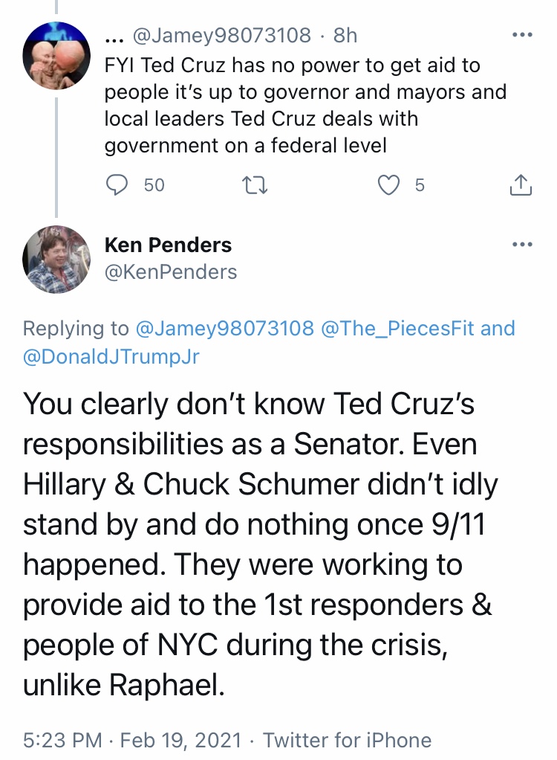Tap the reply count 50

(x=154, y=184)
